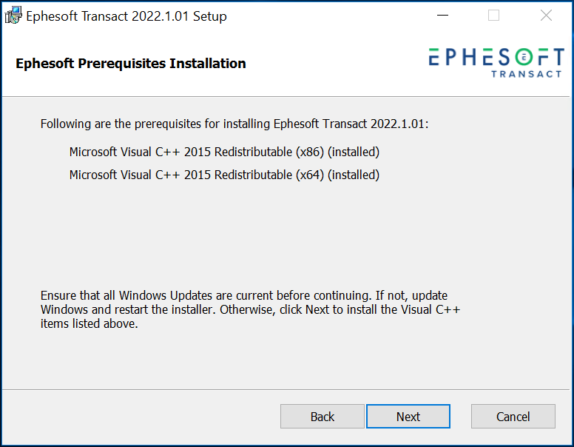574x447 pixels.
Task: Click the (installed) status beside x64
Action: [x=354, y=175]
